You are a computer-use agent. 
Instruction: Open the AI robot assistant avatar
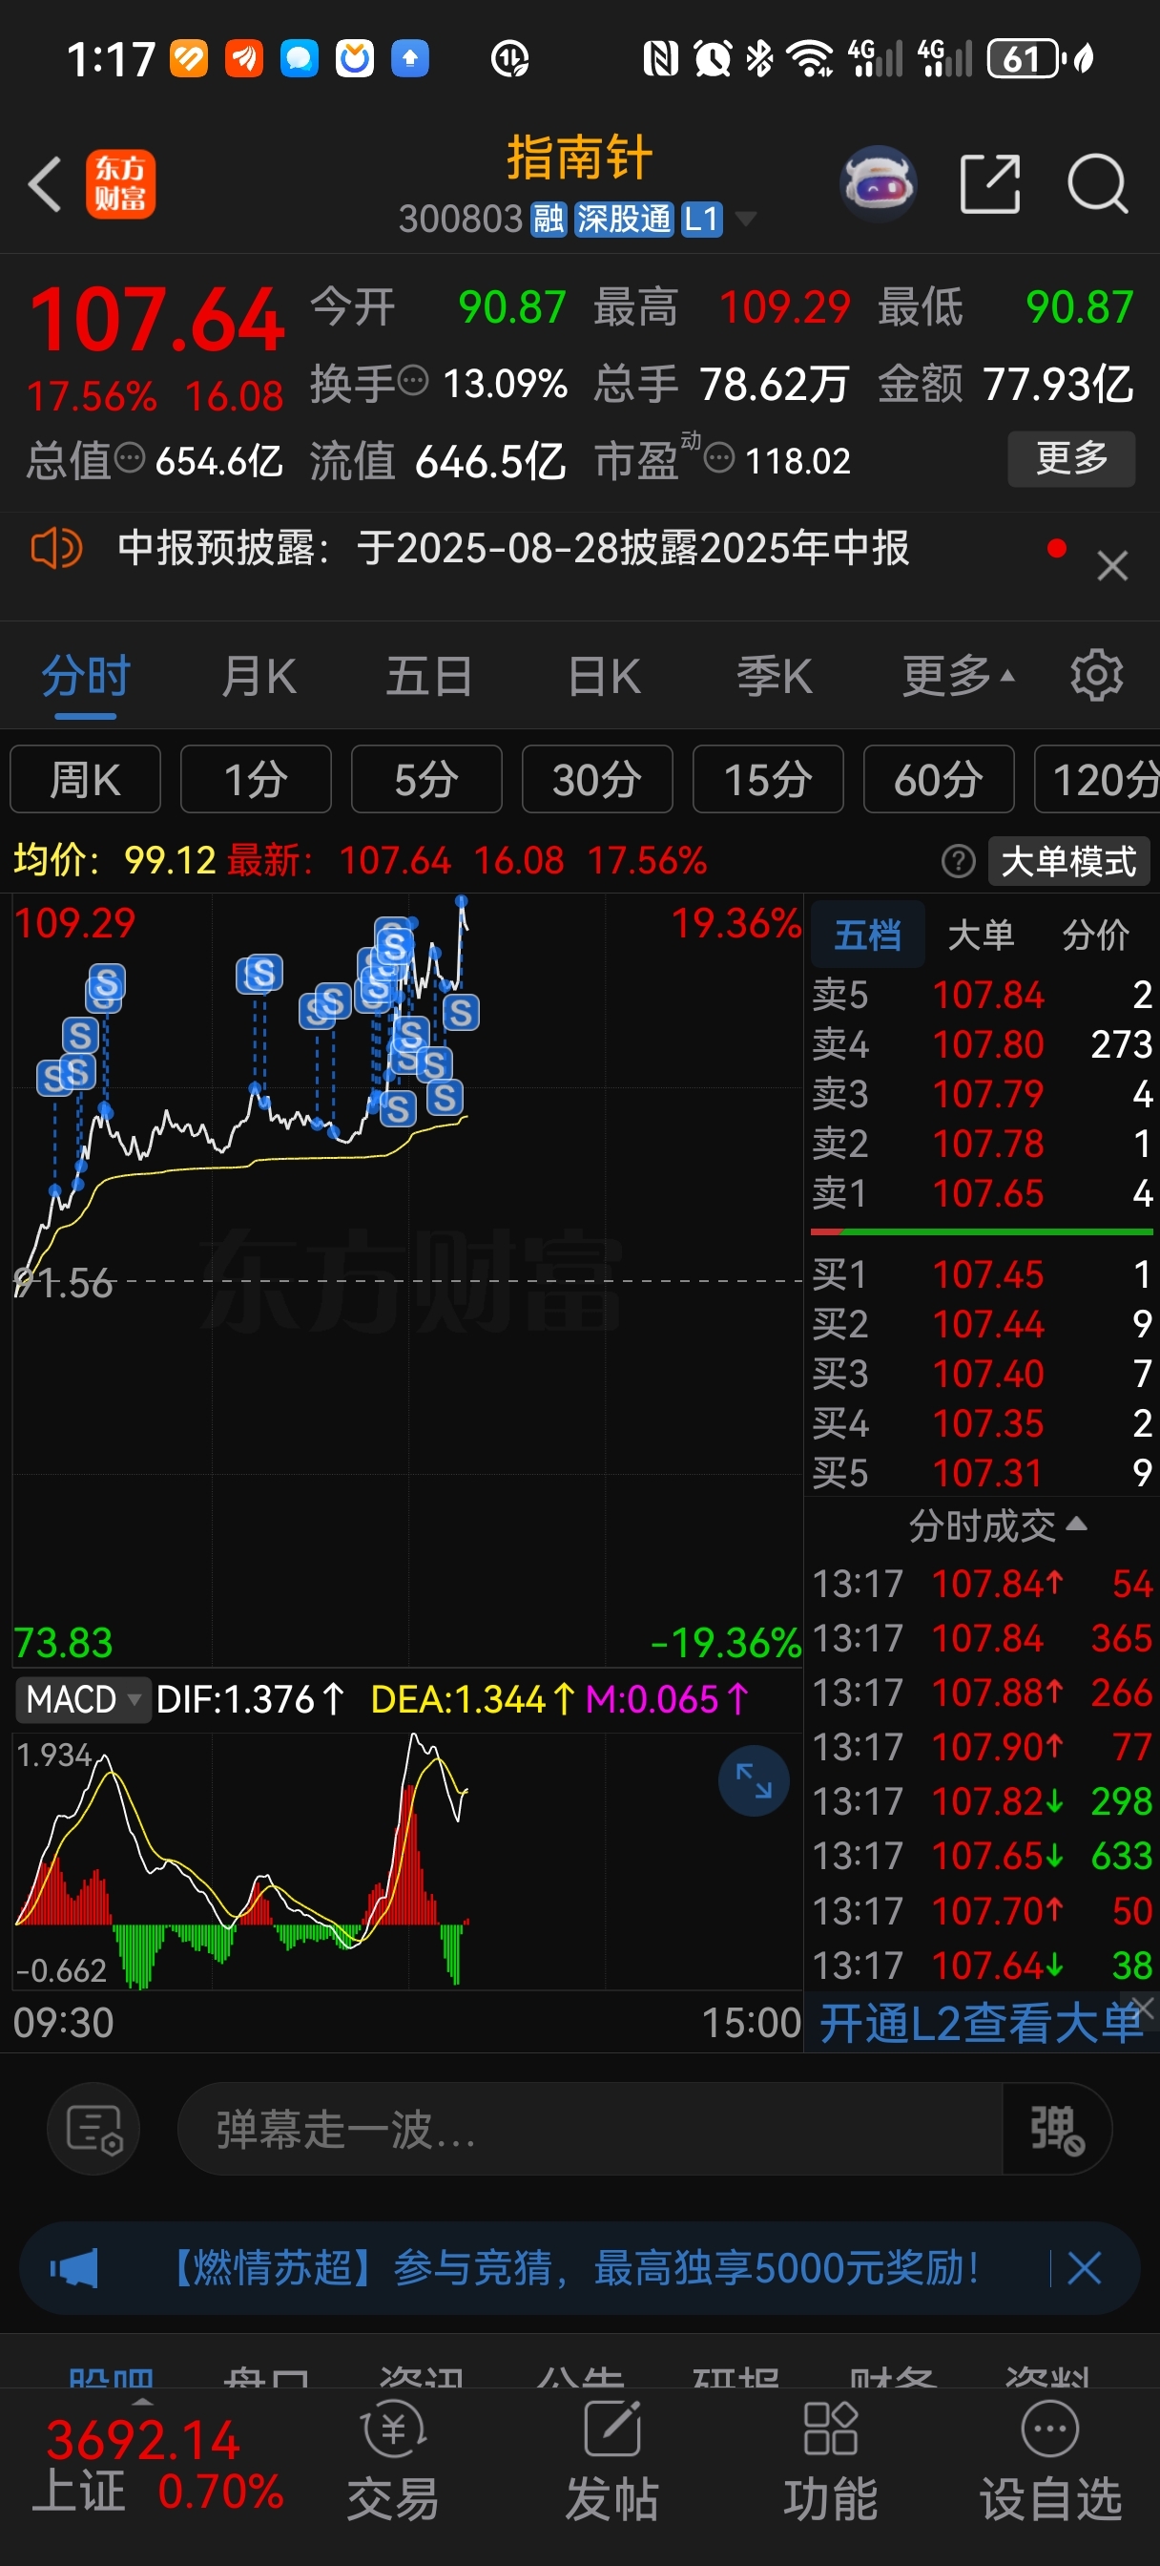click(878, 184)
